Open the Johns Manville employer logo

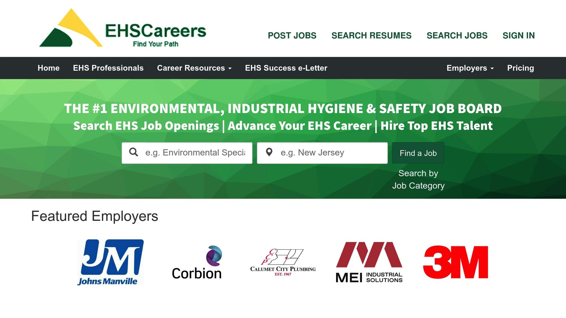(110, 262)
